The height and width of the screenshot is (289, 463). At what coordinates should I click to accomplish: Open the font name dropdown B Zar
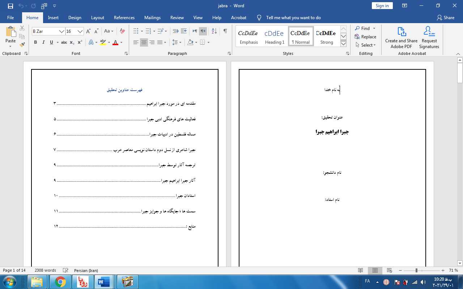pyautogui.click(x=61, y=31)
